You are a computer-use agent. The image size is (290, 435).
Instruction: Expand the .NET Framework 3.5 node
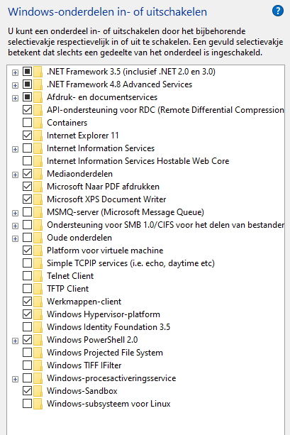tap(16, 72)
